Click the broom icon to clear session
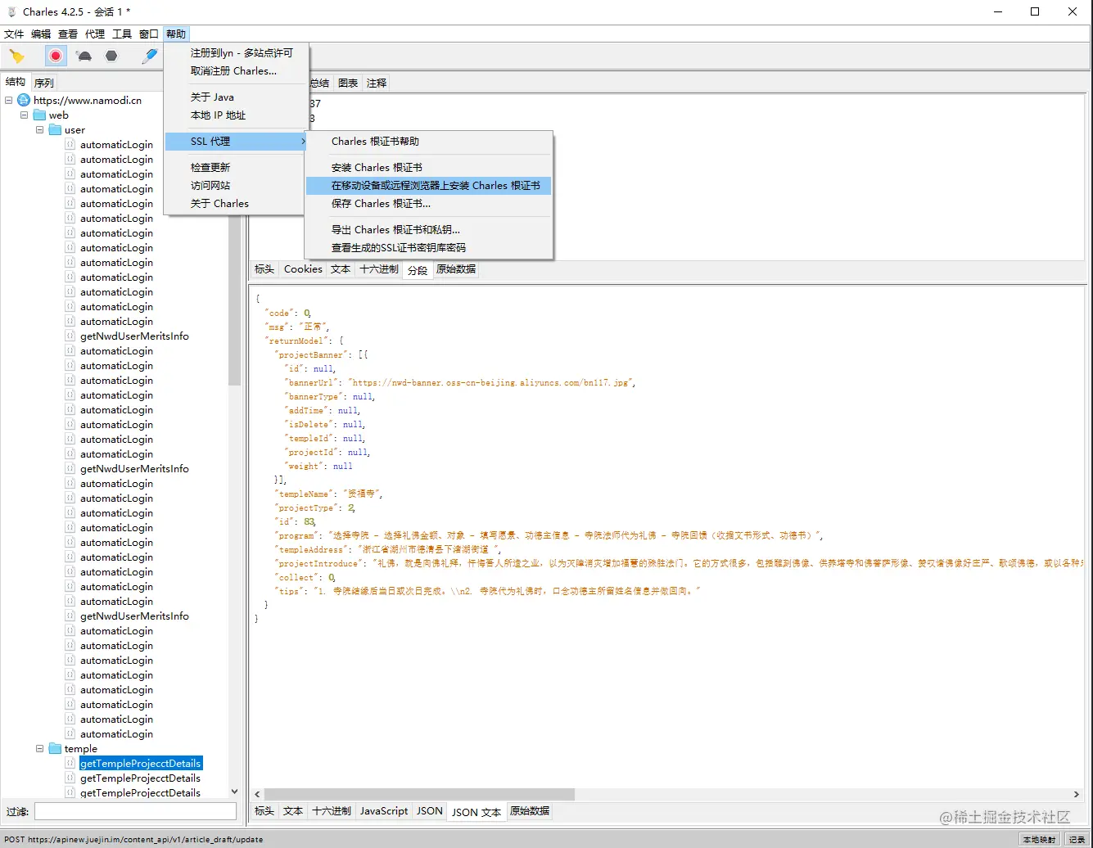 (17, 56)
